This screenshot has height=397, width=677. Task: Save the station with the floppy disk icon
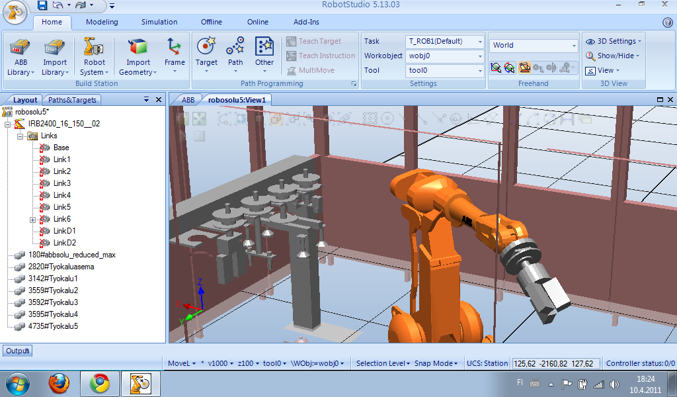click(42, 5)
